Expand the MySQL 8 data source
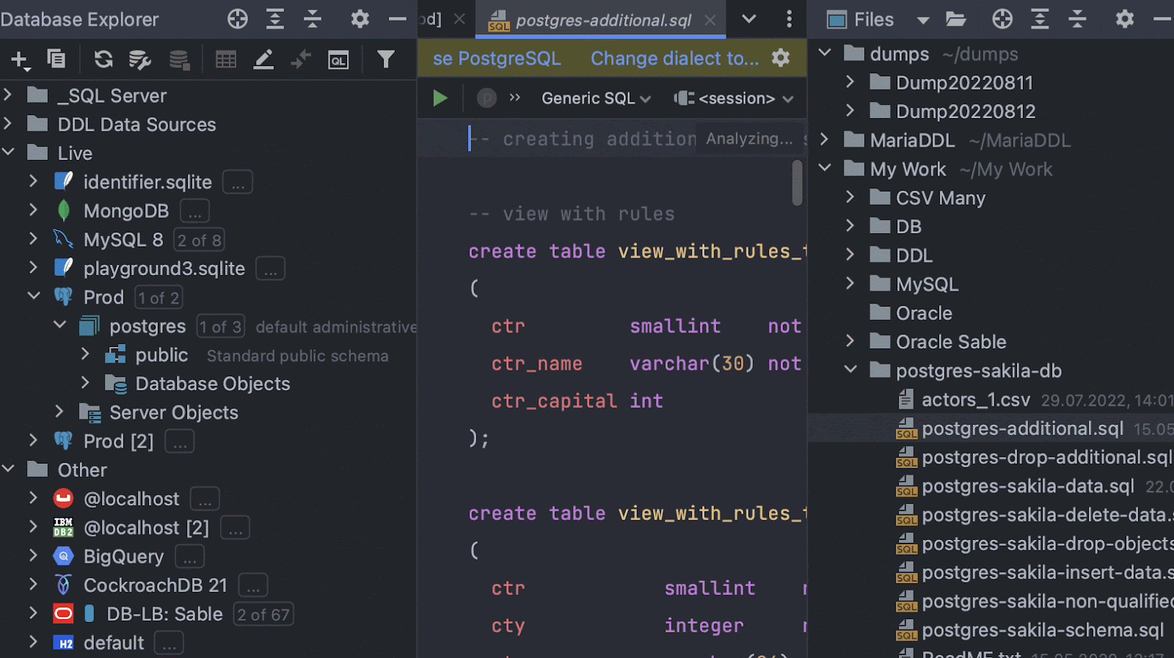 (33, 240)
